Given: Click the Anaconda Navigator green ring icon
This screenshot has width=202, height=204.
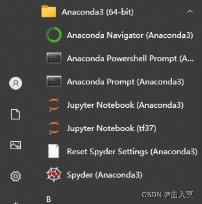Looking at the screenshot, I should pyautogui.click(x=54, y=35).
